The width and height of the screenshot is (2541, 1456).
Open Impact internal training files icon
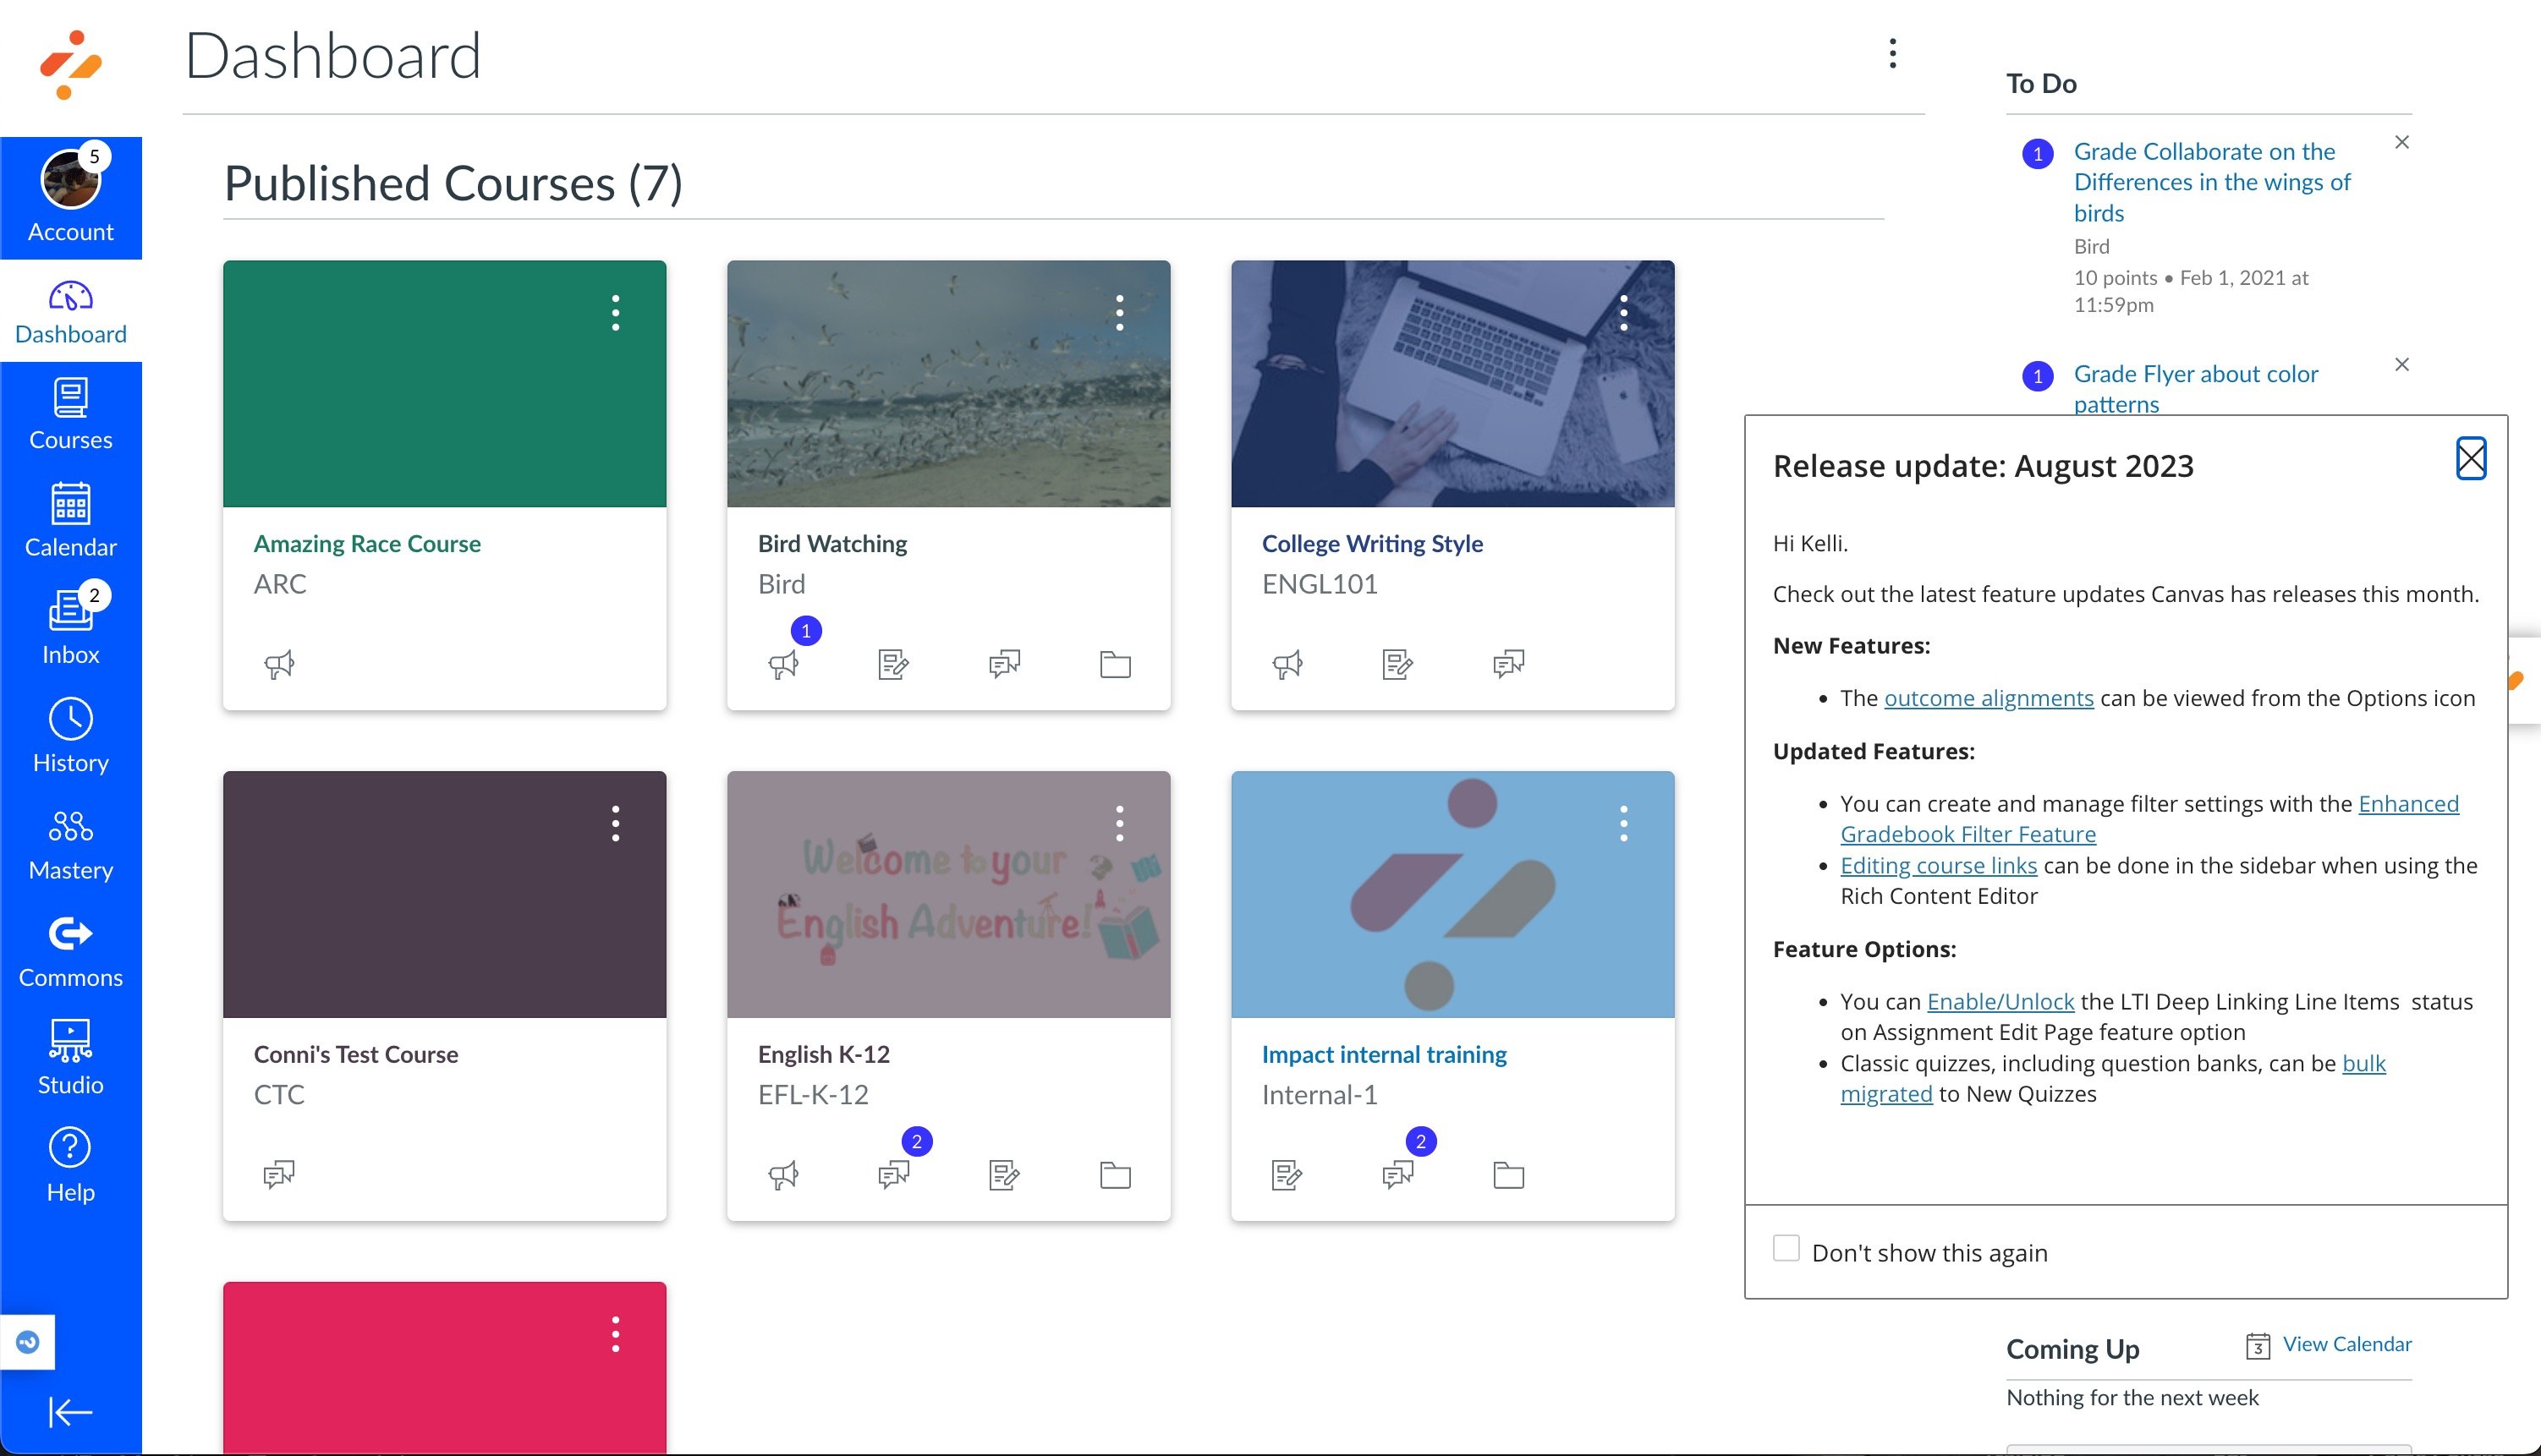click(x=1507, y=1175)
